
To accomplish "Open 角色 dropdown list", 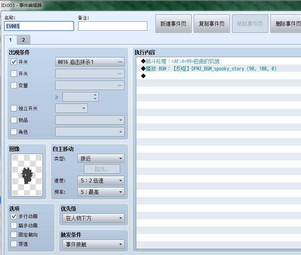I will (x=90, y=132).
